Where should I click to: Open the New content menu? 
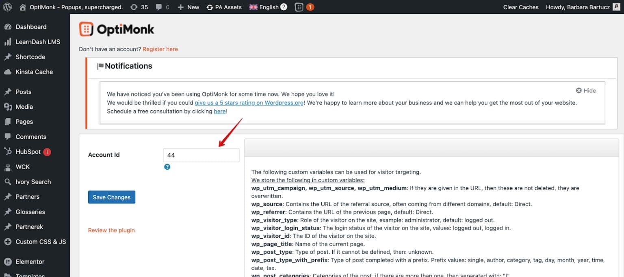(188, 7)
